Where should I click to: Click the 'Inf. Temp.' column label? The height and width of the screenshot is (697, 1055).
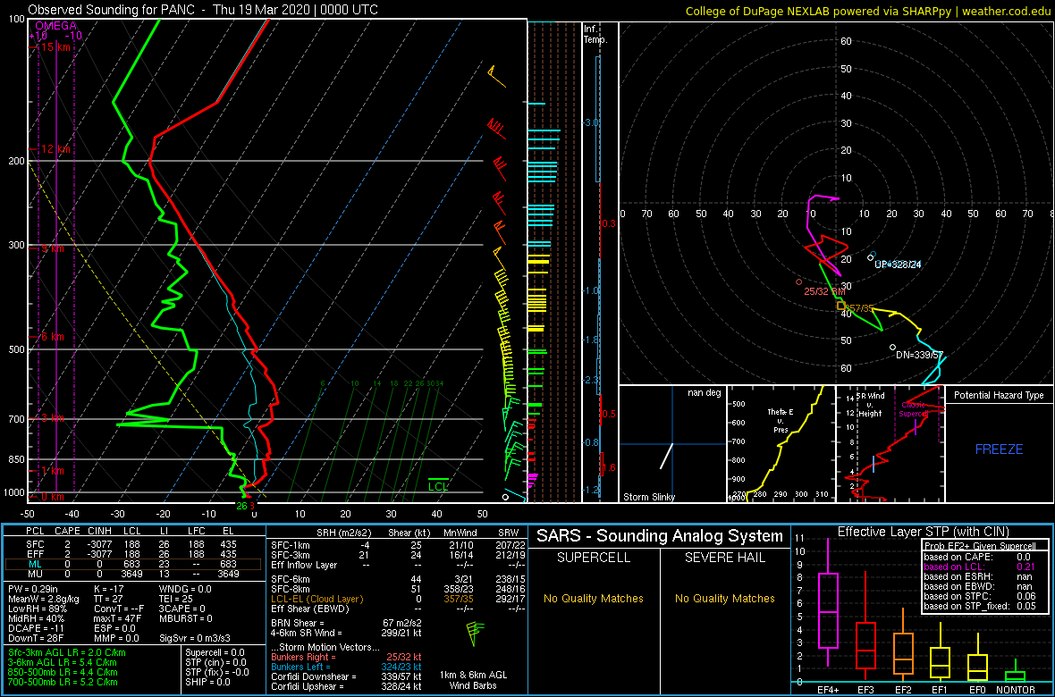tap(596, 34)
